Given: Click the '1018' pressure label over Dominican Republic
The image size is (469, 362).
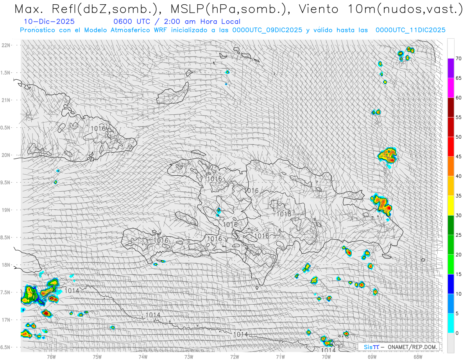Looking at the screenshot, I should 284,214.
